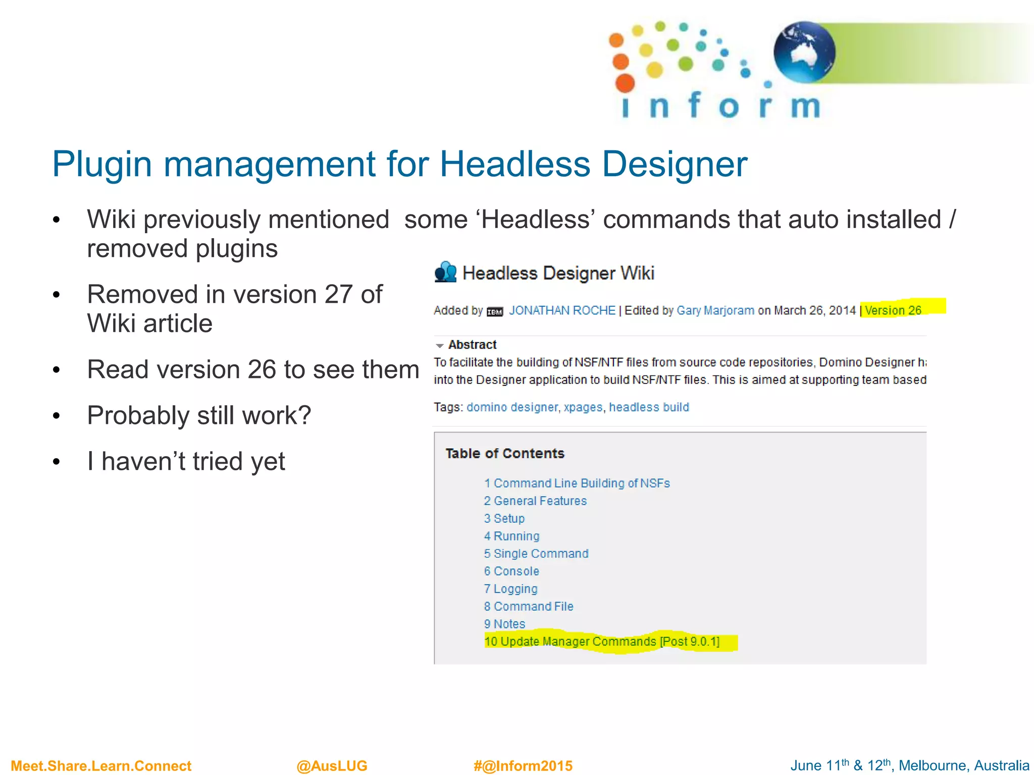The width and height of the screenshot is (1034, 775).
Task: Open Gary Marjoram editor link
Action: click(x=715, y=310)
